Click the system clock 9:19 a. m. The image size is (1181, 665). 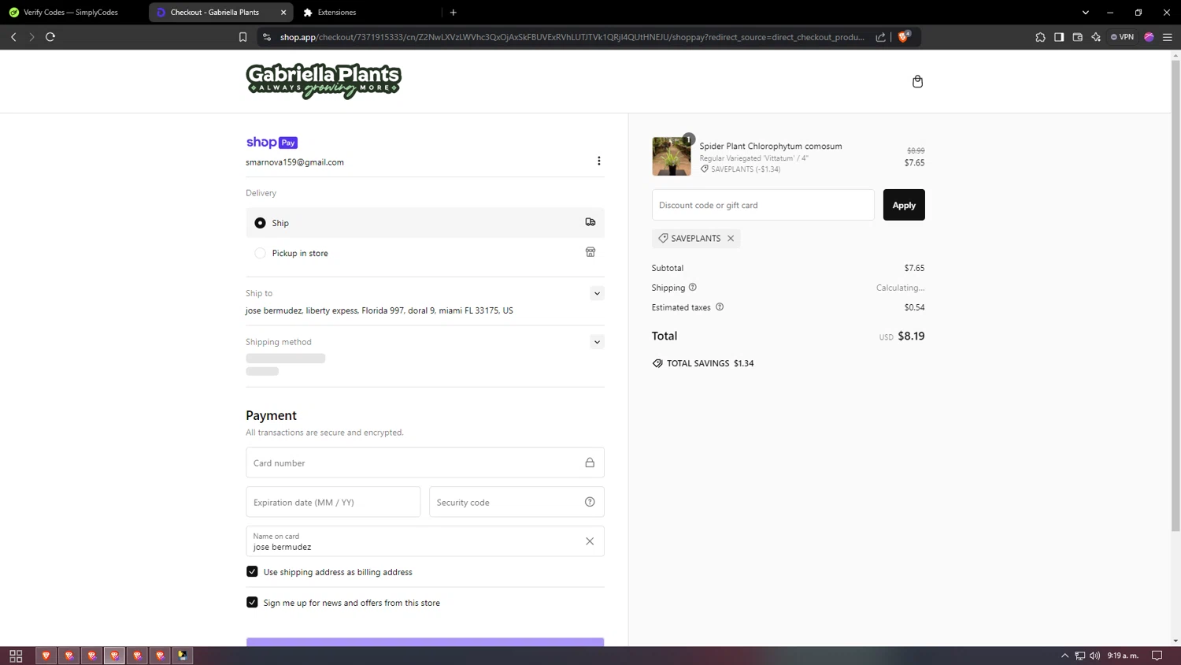tap(1123, 656)
